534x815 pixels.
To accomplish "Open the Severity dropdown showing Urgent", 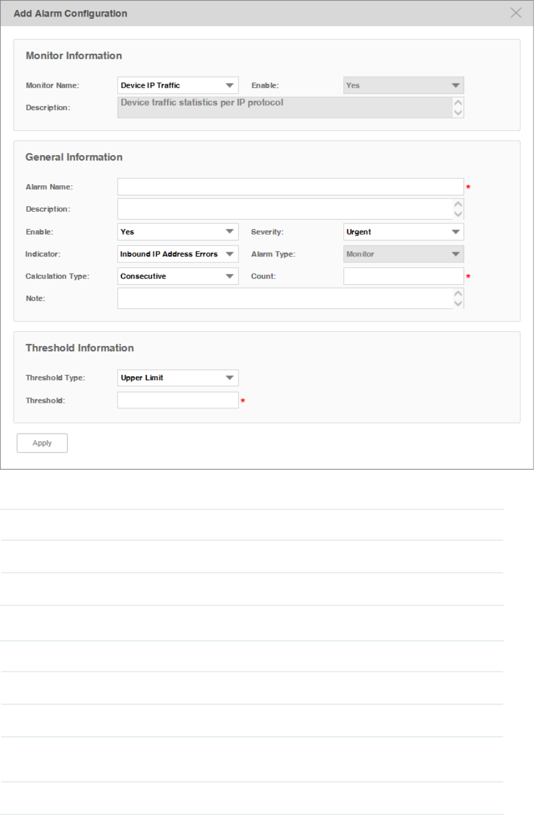I will pyautogui.click(x=403, y=232).
